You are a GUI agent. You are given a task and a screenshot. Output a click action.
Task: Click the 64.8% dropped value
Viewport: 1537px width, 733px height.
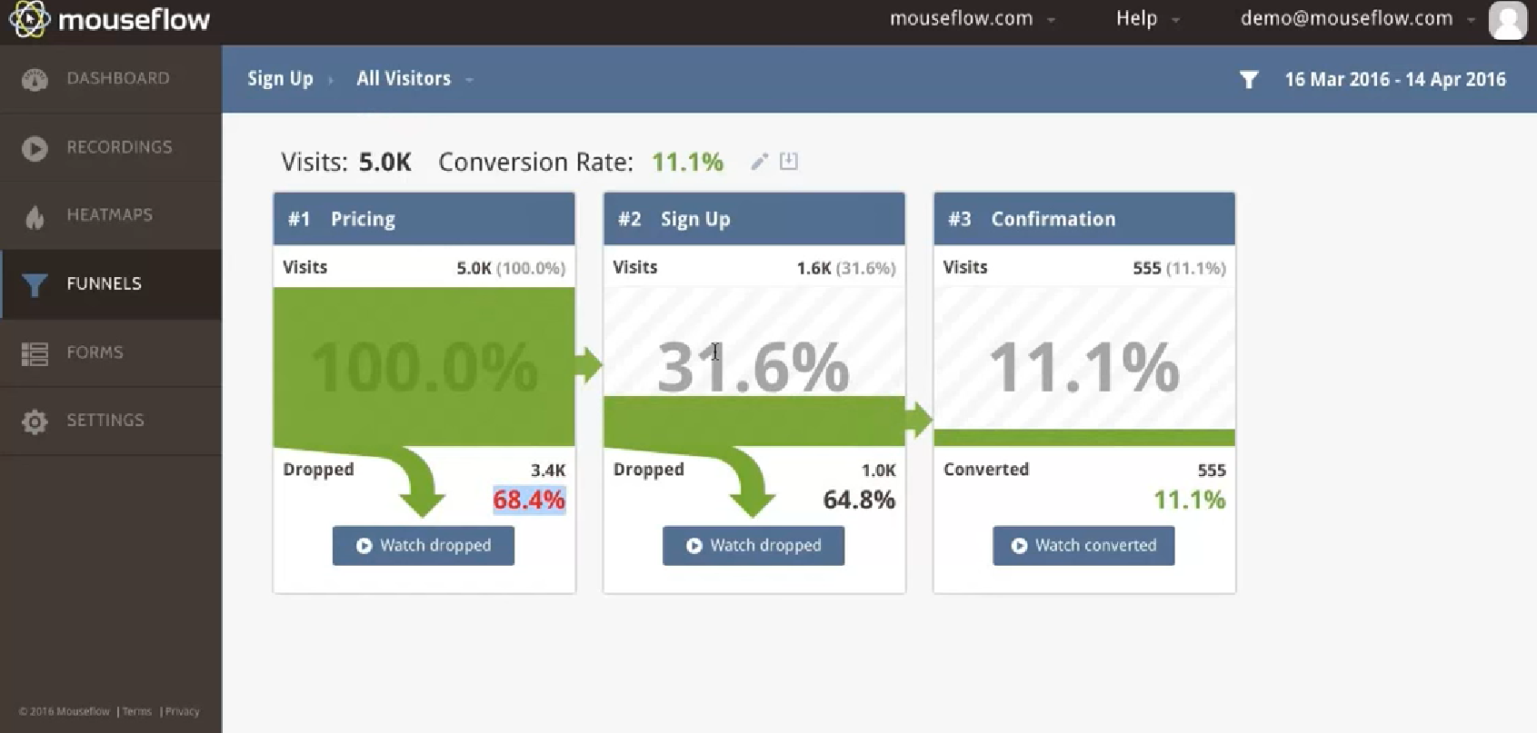click(x=859, y=500)
